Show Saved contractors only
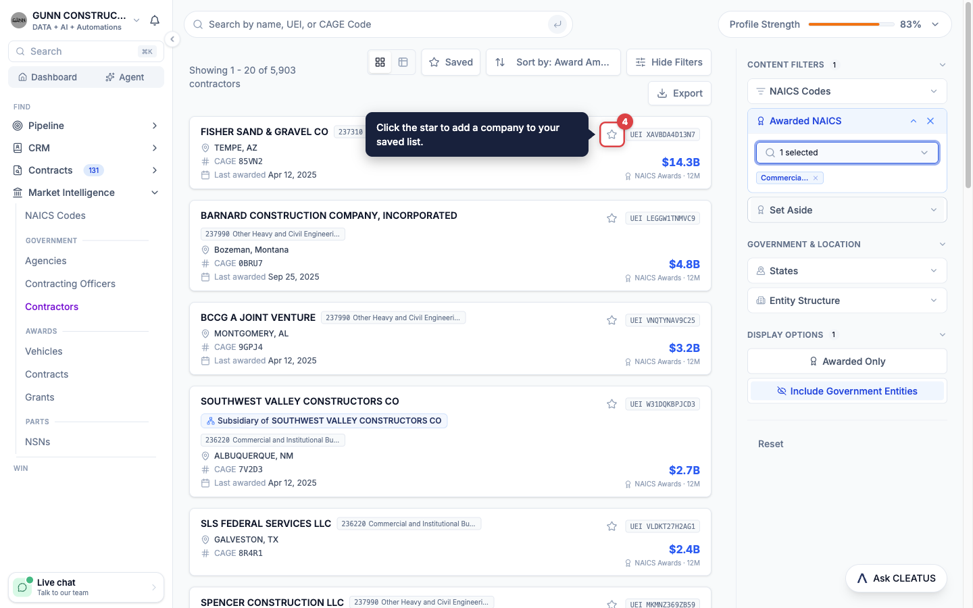This screenshot has width=973, height=608. [451, 62]
